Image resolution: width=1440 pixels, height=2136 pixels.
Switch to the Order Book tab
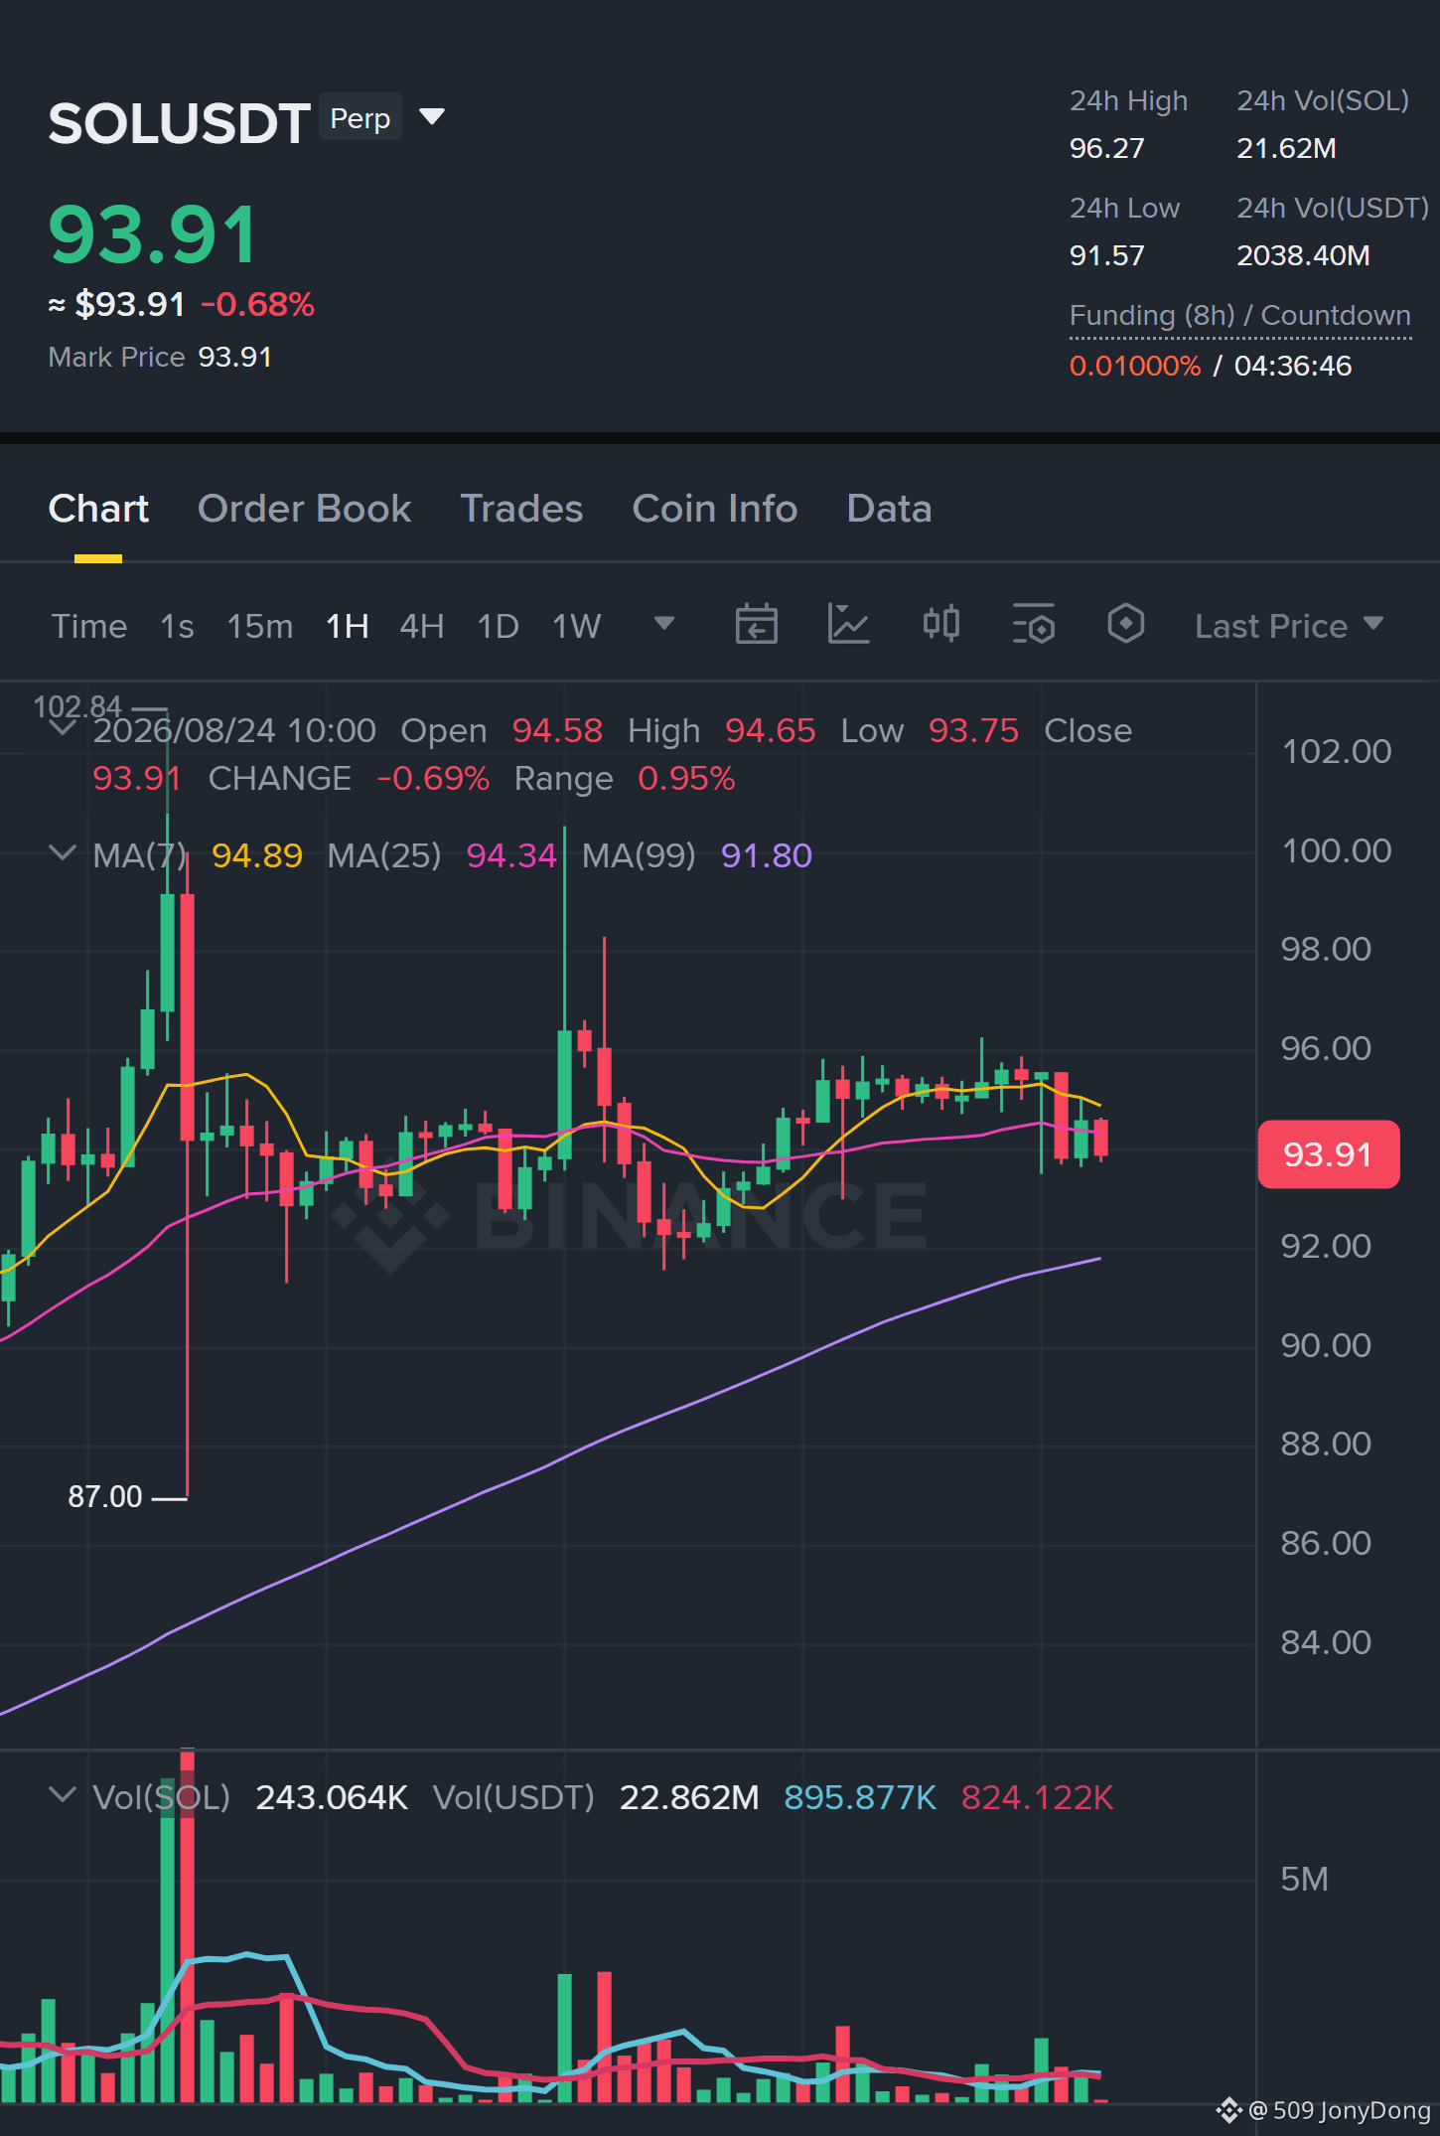pyautogui.click(x=304, y=509)
